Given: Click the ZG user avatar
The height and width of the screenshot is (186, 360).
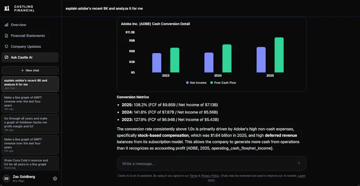Looking at the screenshot, I should click(6, 178).
